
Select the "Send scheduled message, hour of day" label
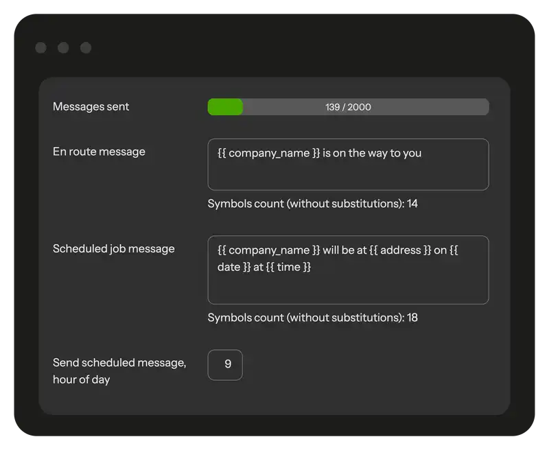(x=119, y=370)
